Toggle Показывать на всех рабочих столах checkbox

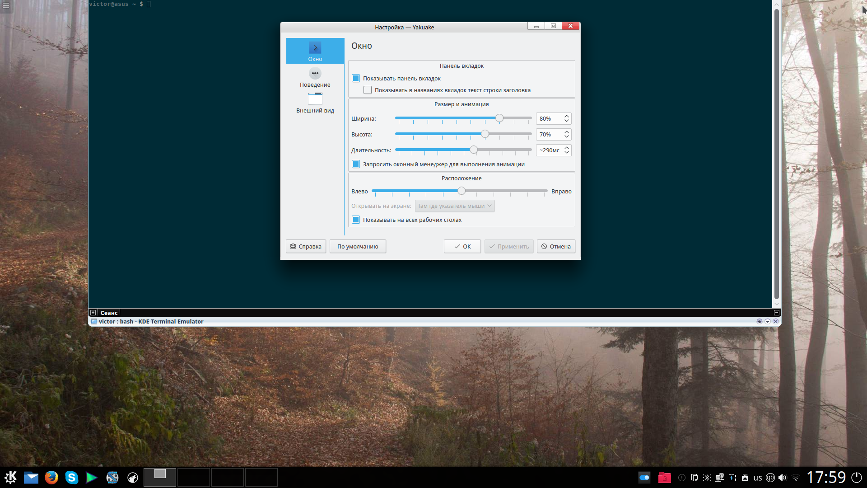356,220
